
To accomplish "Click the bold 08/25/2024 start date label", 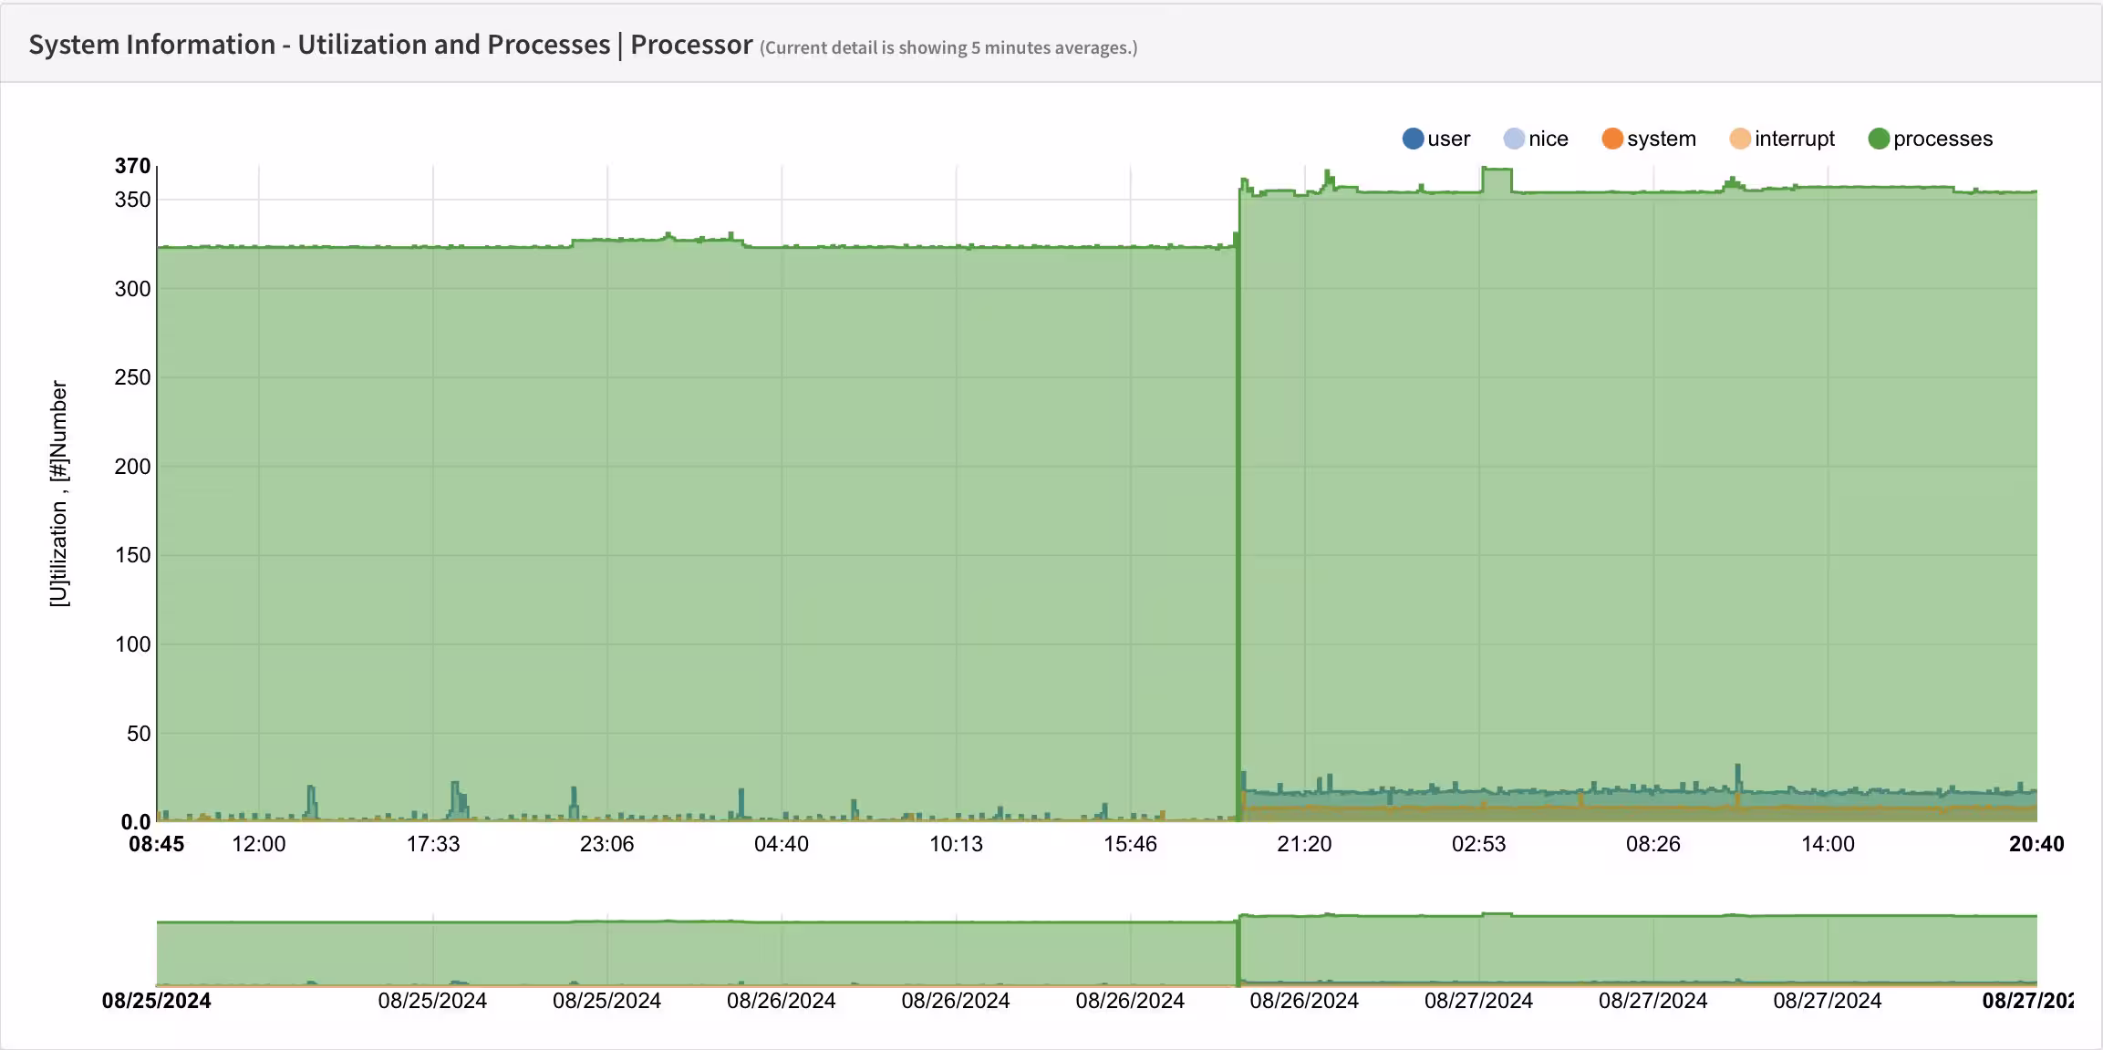I will tap(156, 1001).
